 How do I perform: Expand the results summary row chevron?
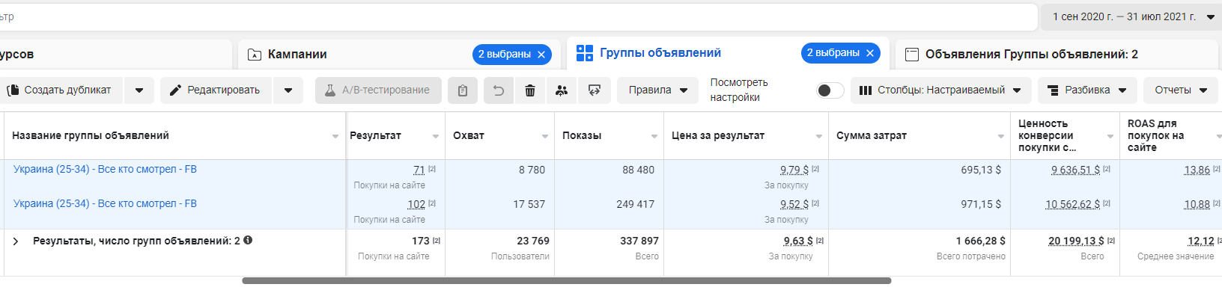tap(16, 241)
